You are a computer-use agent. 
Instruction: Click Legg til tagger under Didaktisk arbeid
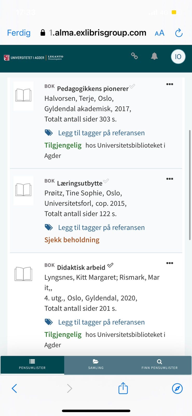(101, 322)
